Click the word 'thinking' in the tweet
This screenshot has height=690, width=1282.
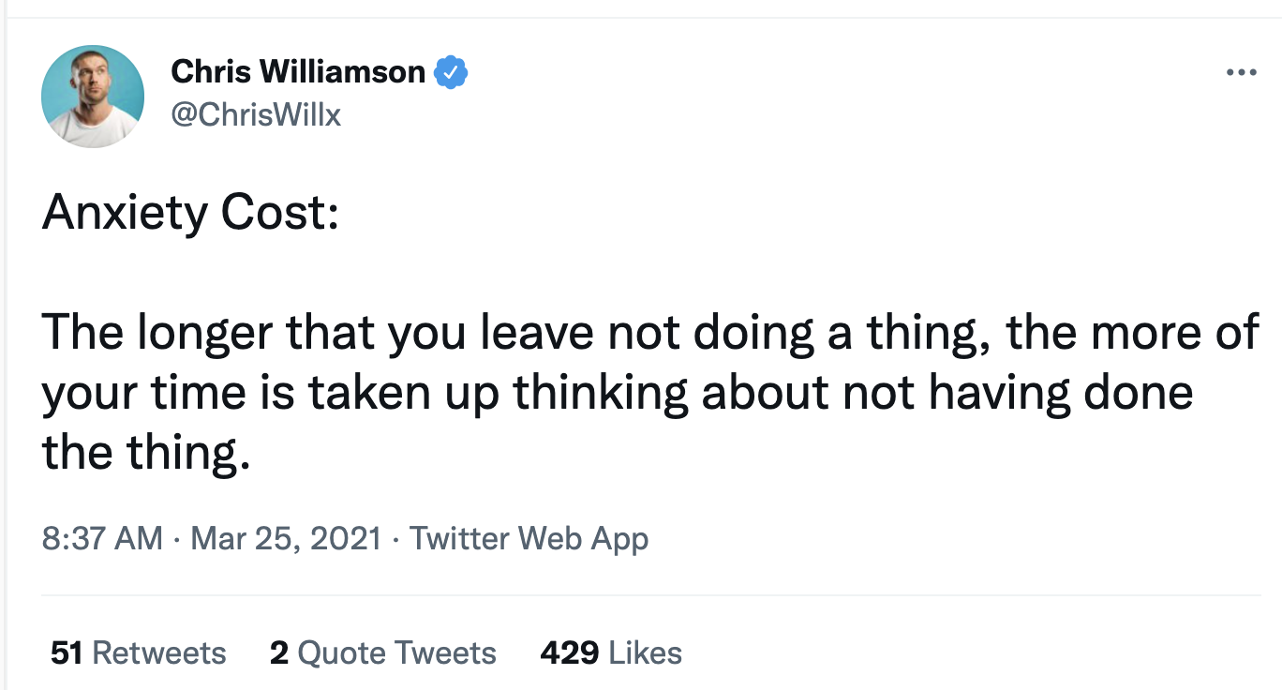[x=603, y=394]
